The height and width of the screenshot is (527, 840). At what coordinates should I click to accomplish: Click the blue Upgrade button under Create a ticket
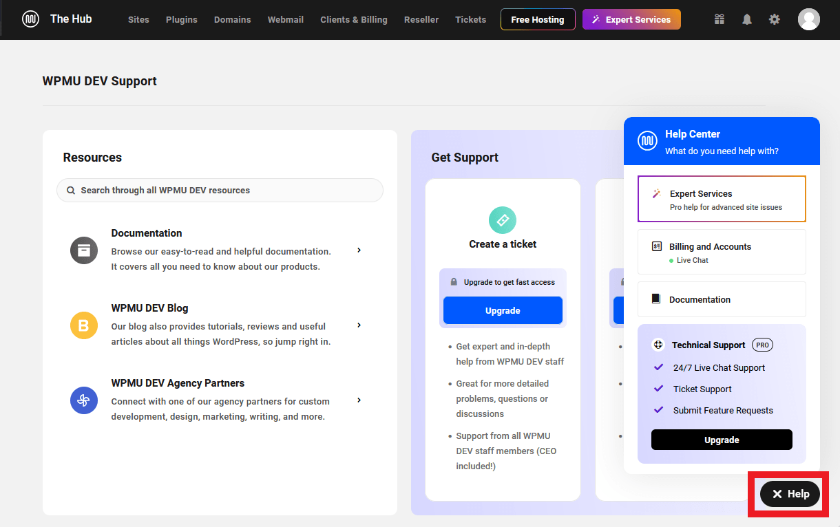tap(503, 311)
